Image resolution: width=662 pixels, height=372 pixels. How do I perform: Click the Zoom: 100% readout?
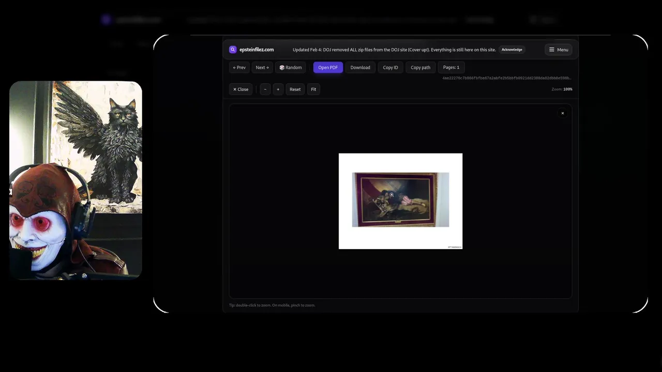tap(562, 89)
